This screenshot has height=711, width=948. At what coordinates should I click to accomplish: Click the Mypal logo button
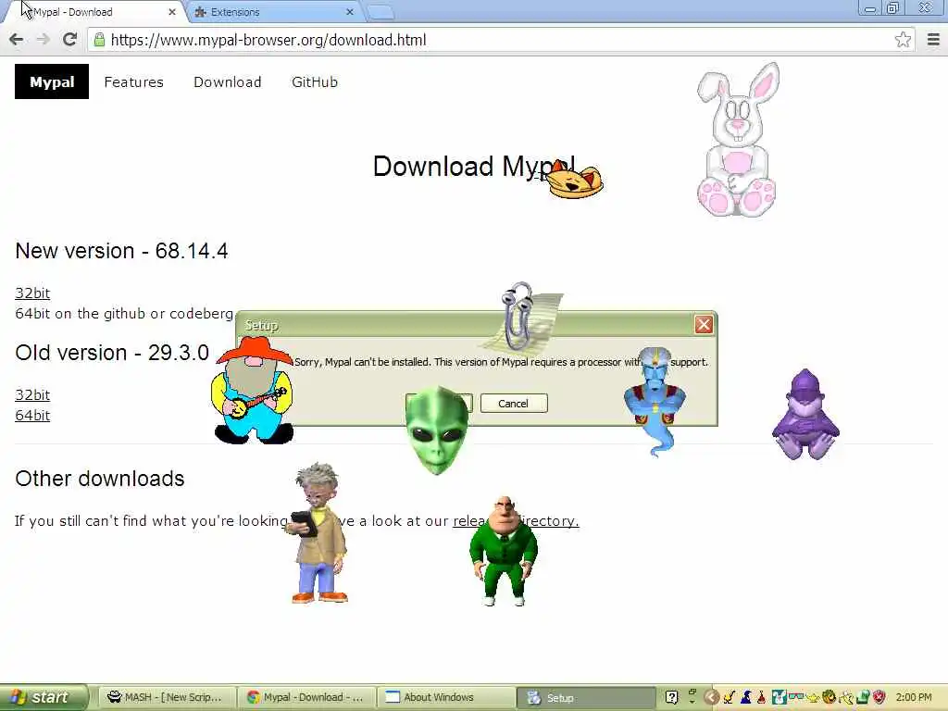(52, 81)
